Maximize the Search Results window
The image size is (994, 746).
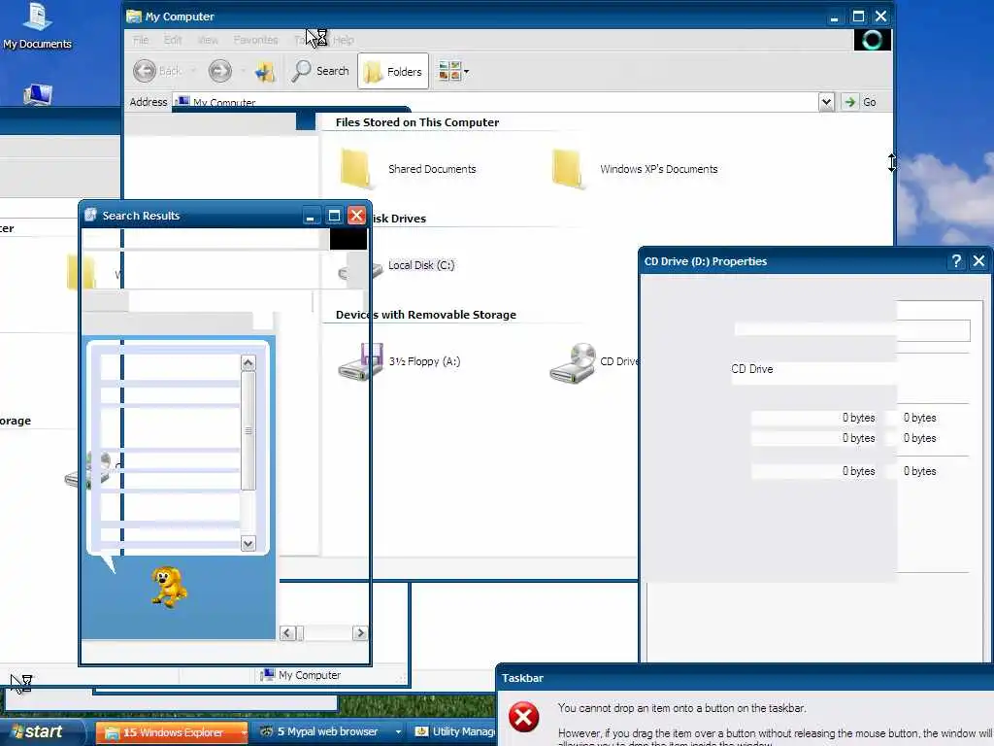click(x=334, y=216)
